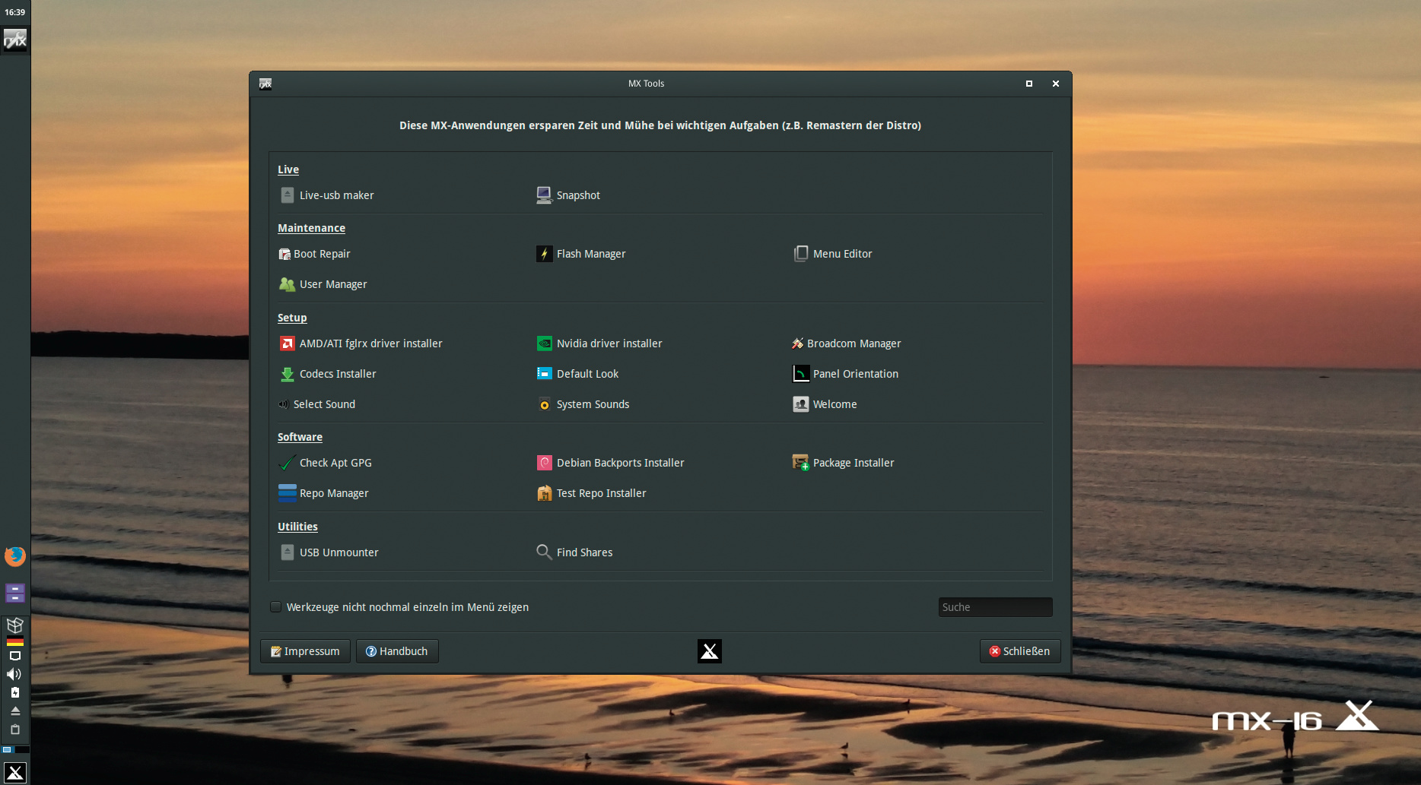Launch Flash Manager
This screenshot has height=785, width=1421.
(x=581, y=254)
